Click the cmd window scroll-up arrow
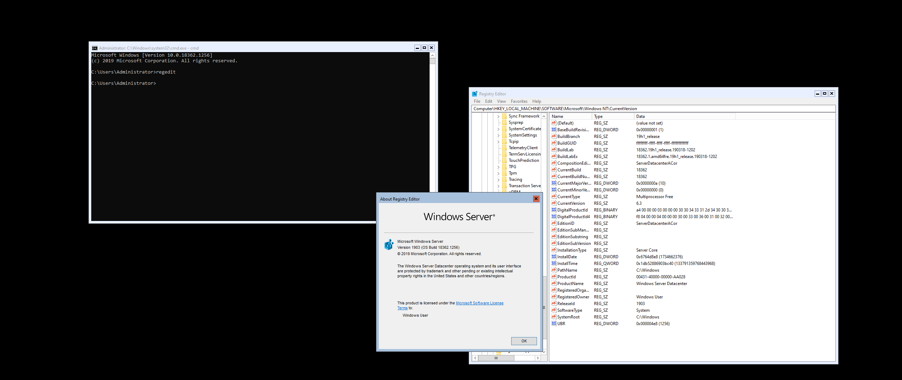The height and width of the screenshot is (380, 902). tap(432, 55)
